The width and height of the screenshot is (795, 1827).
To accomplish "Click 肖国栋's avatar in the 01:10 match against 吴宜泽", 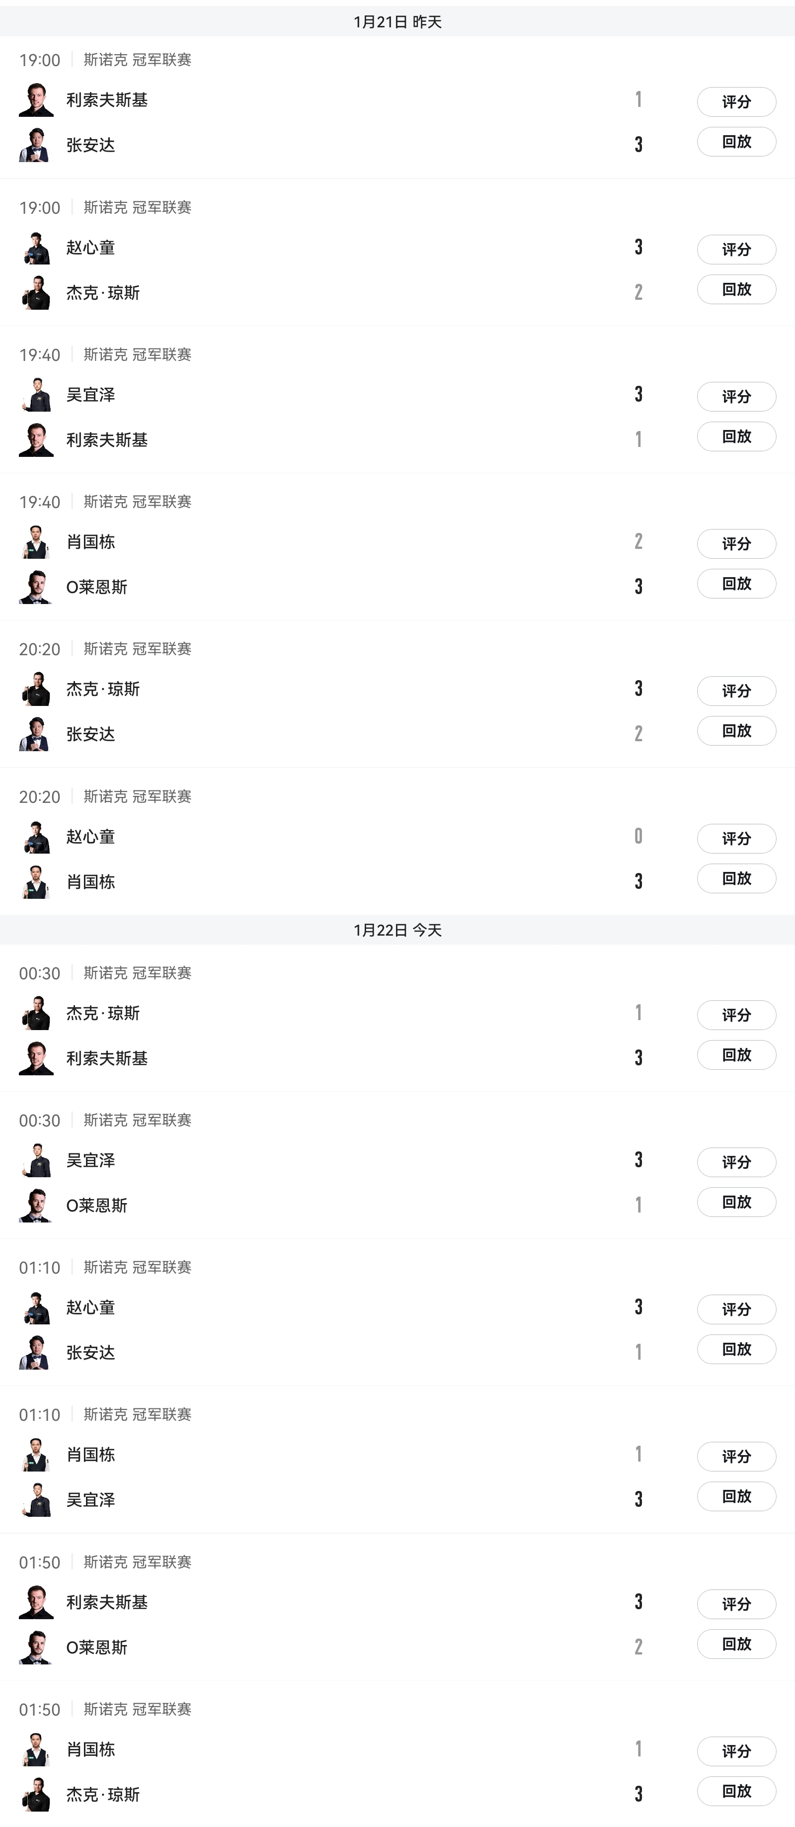I will [x=36, y=1455].
